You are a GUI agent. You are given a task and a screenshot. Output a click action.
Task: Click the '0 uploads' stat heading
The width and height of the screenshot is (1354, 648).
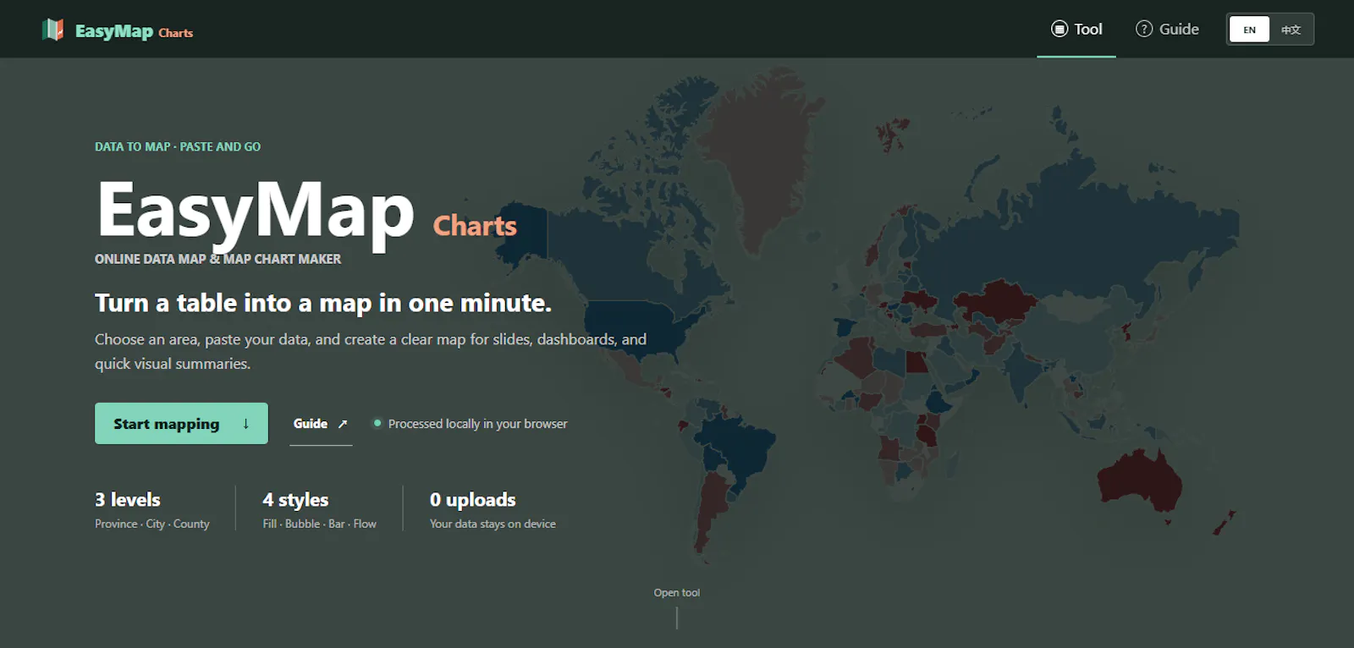point(473,500)
